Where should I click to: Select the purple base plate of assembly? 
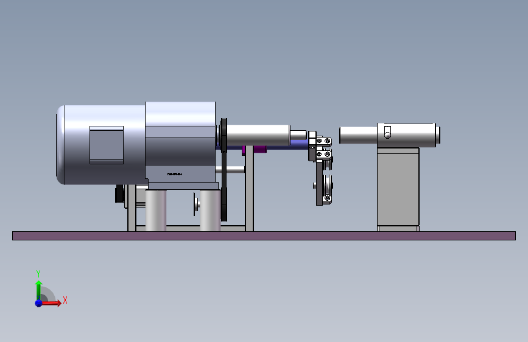[264, 236]
